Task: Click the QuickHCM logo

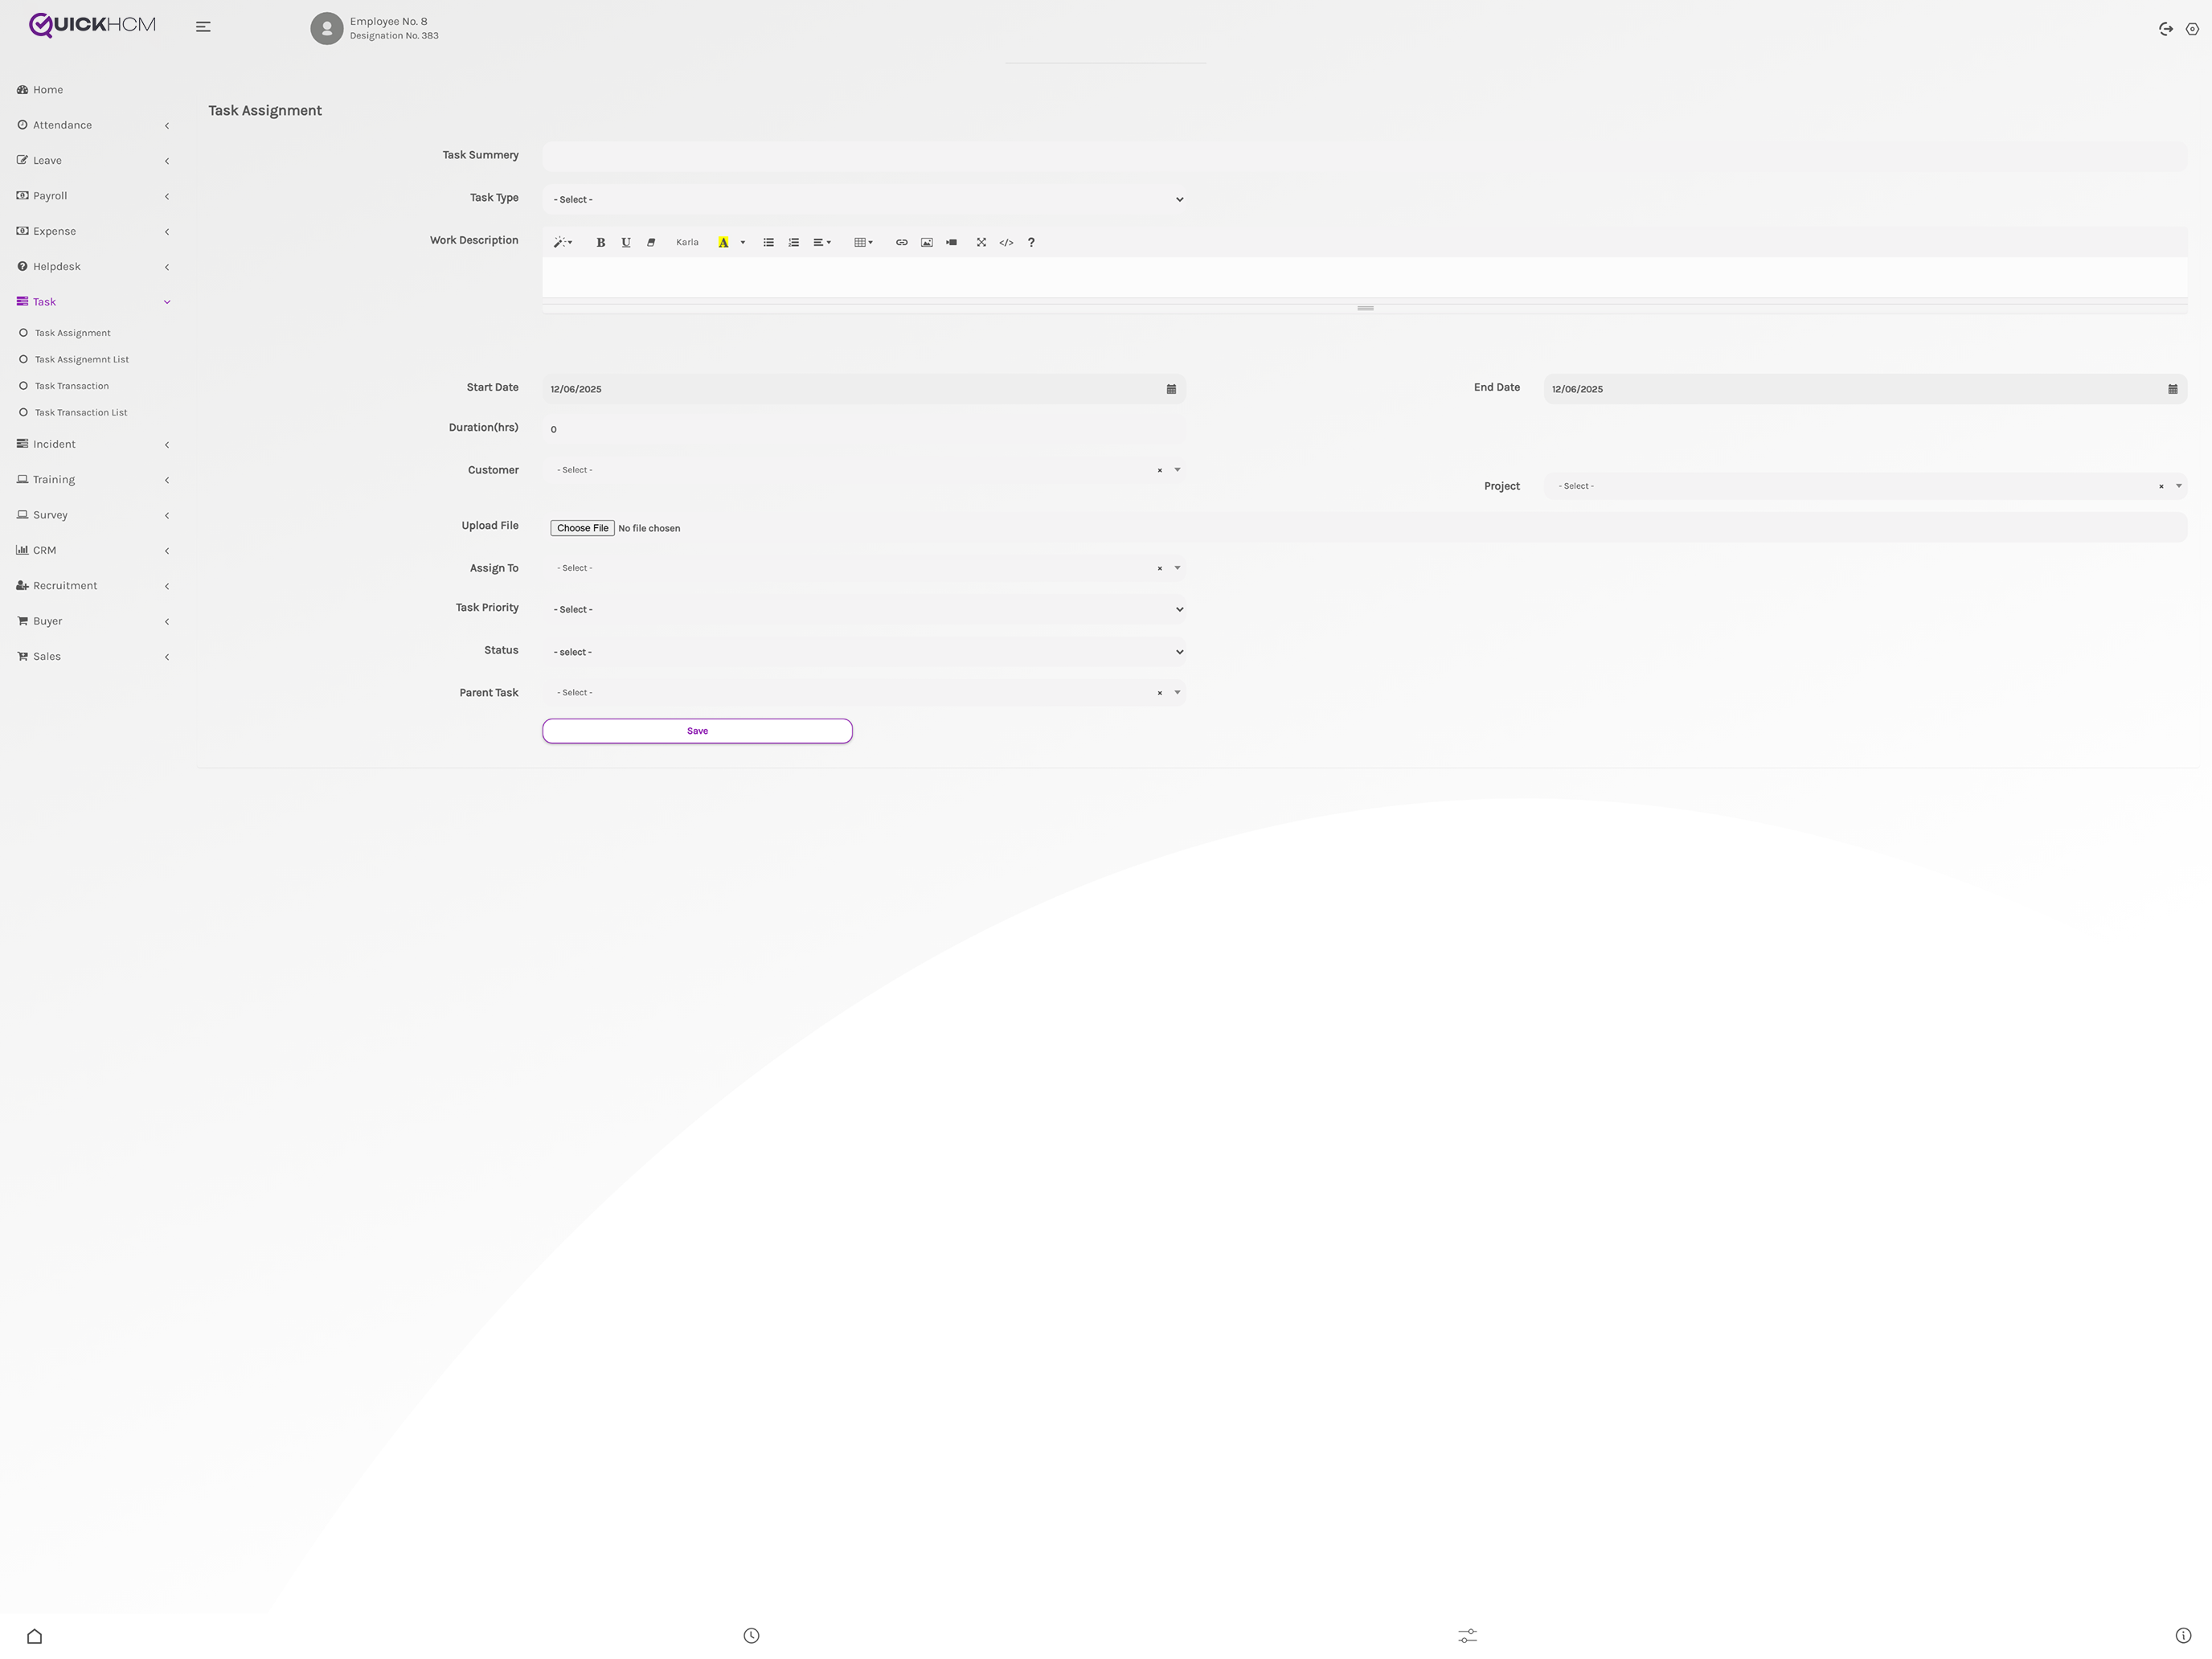Action: click(92, 25)
